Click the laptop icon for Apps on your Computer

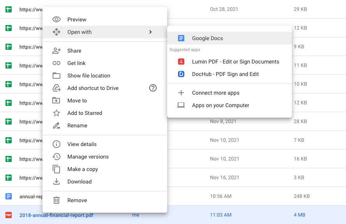click(x=181, y=105)
